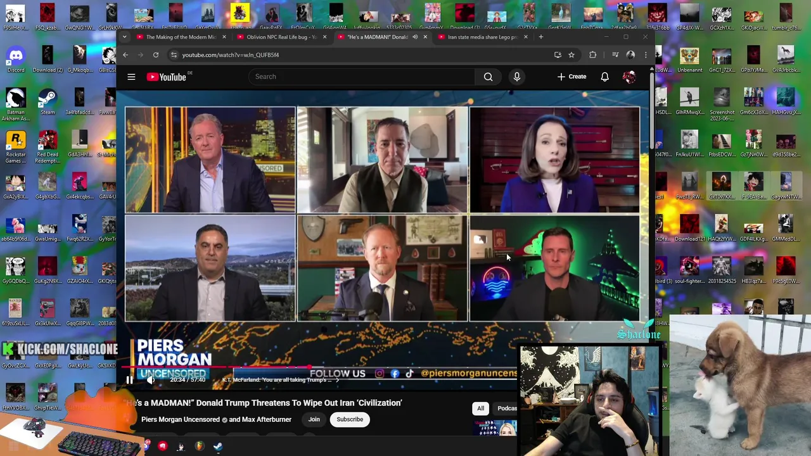Open Chrome three-dot menu
Screen dimensions: 811x456
pyautogui.click(x=645, y=55)
